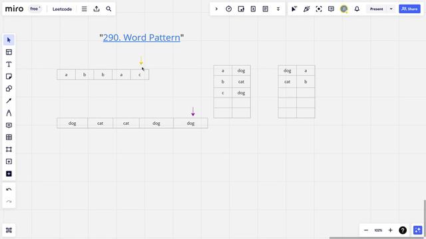Click the Share button
426x239 pixels.
coord(410,9)
